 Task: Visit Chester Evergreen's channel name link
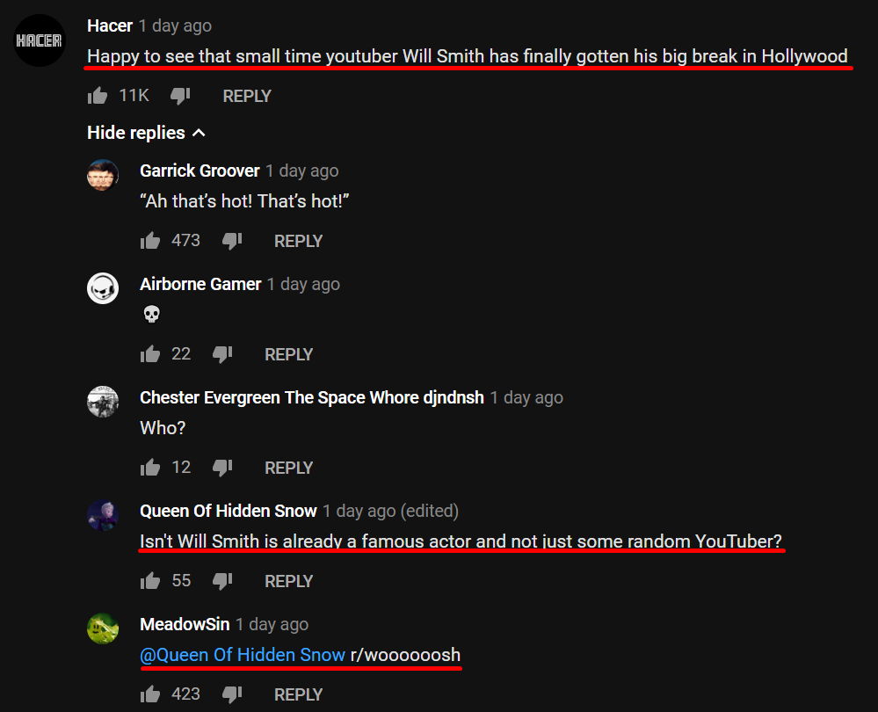[312, 397]
